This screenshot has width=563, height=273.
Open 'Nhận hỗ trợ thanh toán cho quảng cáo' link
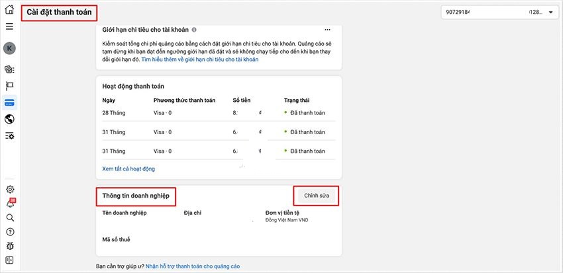click(x=193, y=266)
